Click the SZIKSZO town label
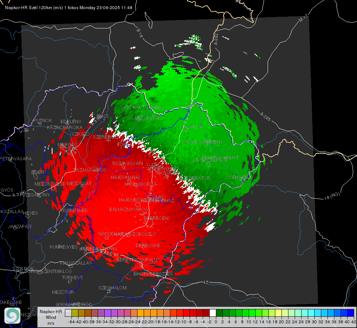Viewport: 357px width, 328px height. 81,134
